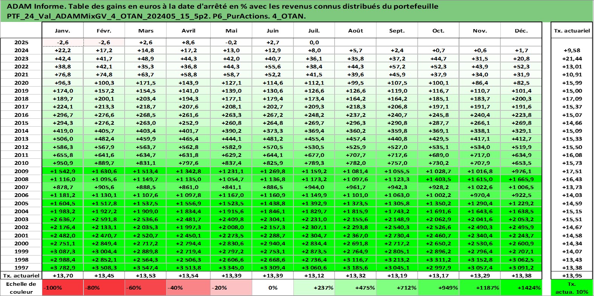This screenshot has height=296, width=594.
Task: Select the '+21,44' actuarial rate for 2023
Action: [x=572, y=59]
